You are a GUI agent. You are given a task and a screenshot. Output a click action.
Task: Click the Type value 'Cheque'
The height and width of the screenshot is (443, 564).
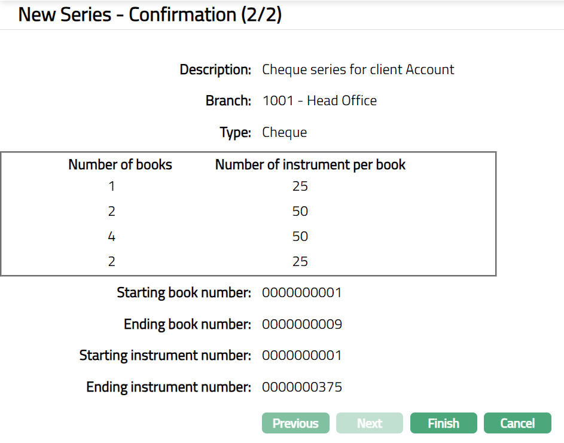click(284, 132)
